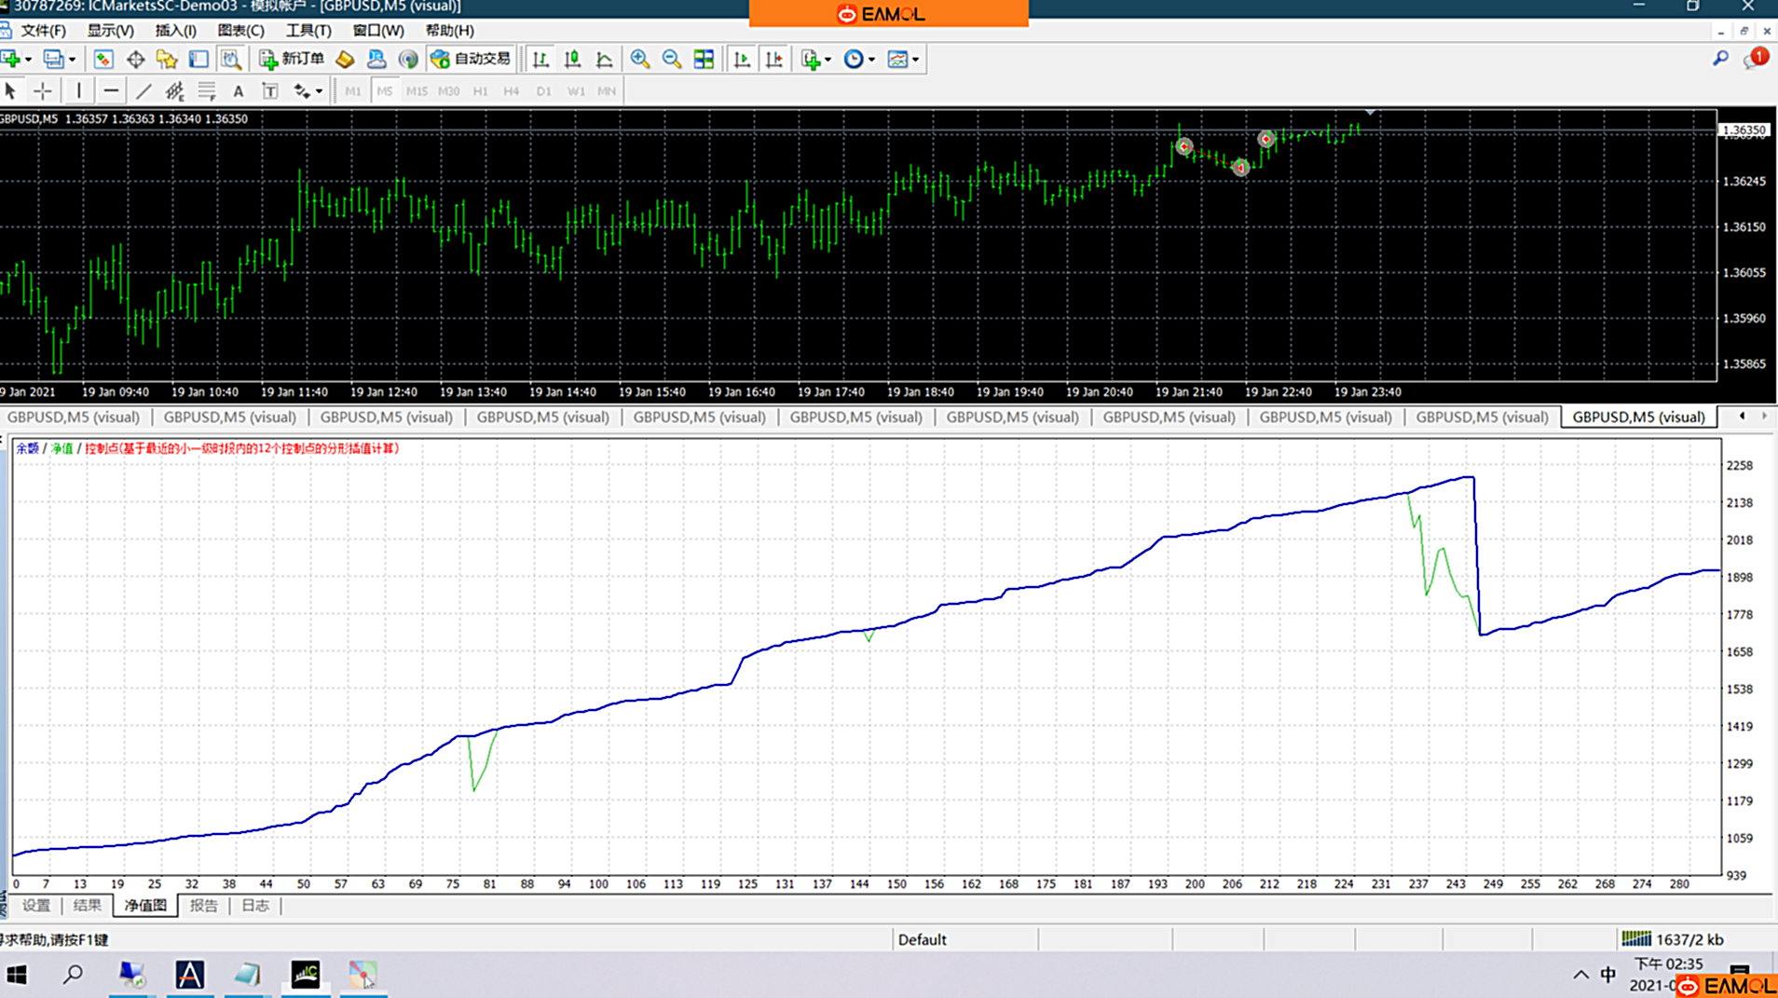Open the notifications chat bubble icon

click(x=1755, y=59)
